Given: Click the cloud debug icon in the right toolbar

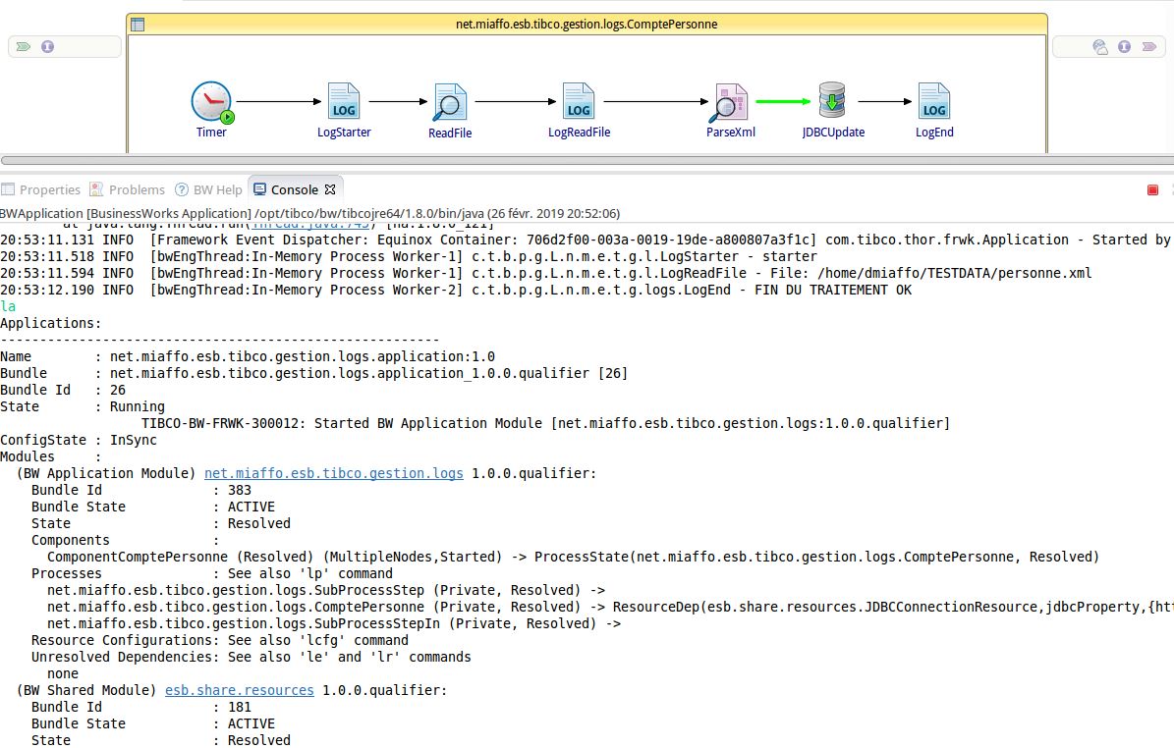Looking at the screenshot, I should [1102, 46].
